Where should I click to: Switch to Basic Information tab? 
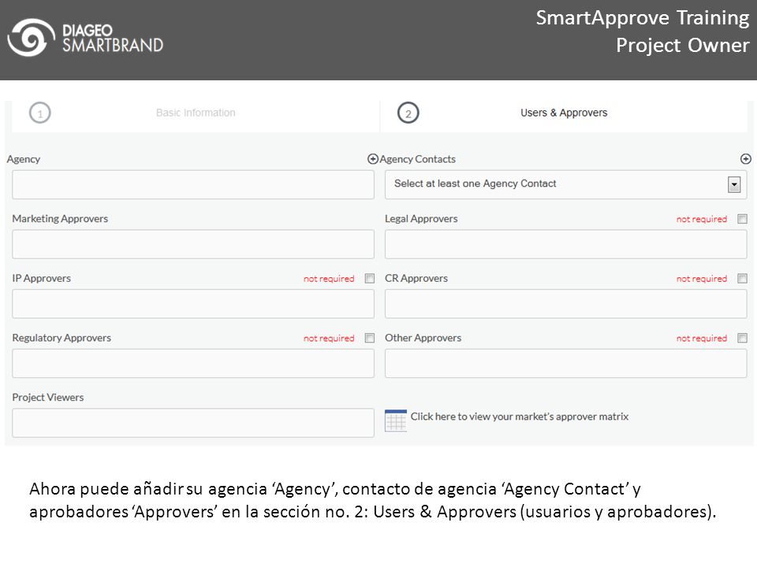[196, 113]
